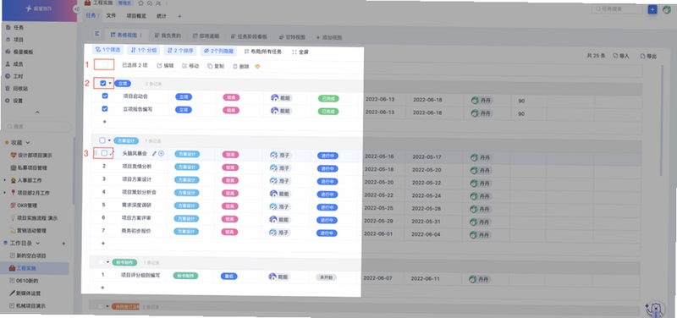The height and width of the screenshot is (318, 677).
Task: Switch to the 项目概览 tab
Action: [136, 16]
